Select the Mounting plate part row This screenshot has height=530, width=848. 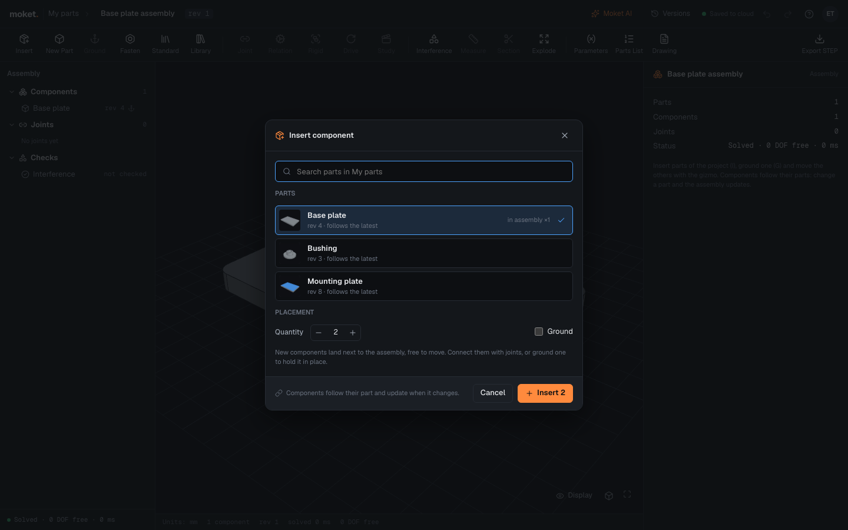424,286
